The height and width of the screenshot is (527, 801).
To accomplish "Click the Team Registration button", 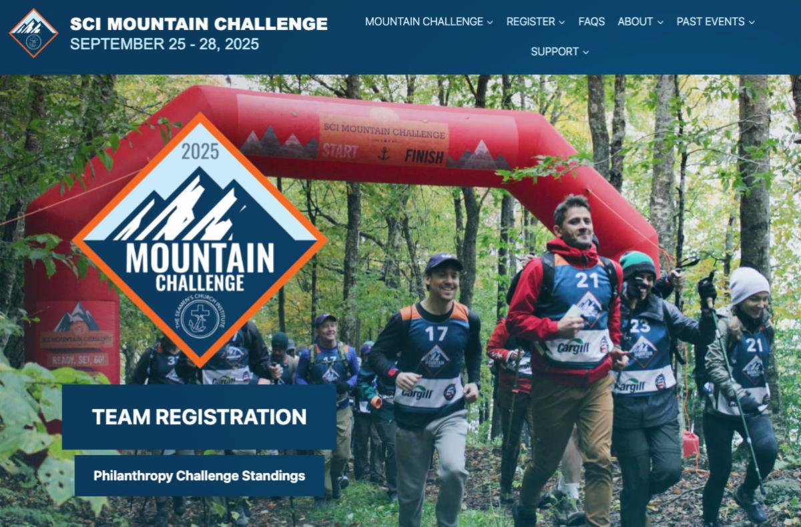I will (x=199, y=417).
